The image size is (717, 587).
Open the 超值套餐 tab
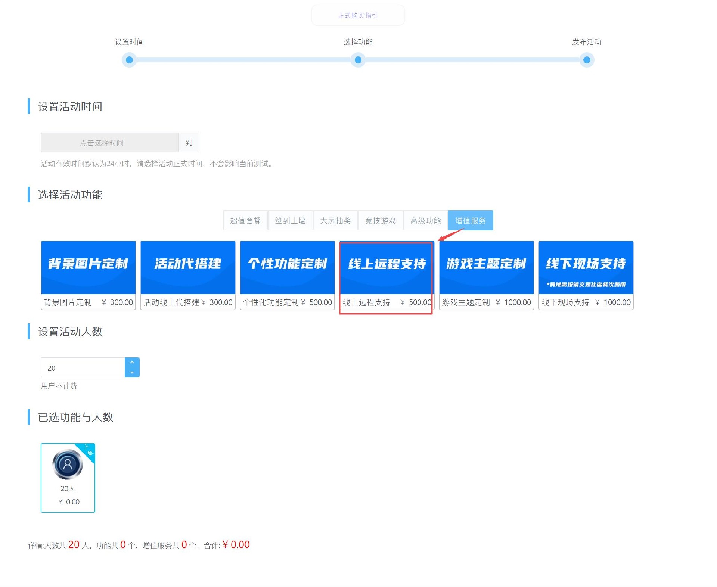point(245,221)
